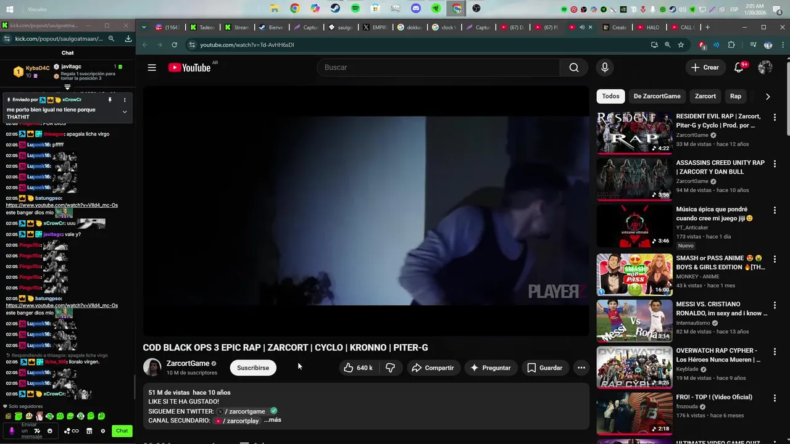Send message with green Chat button
Screen dimensions: 790x444
(x=122, y=431)
